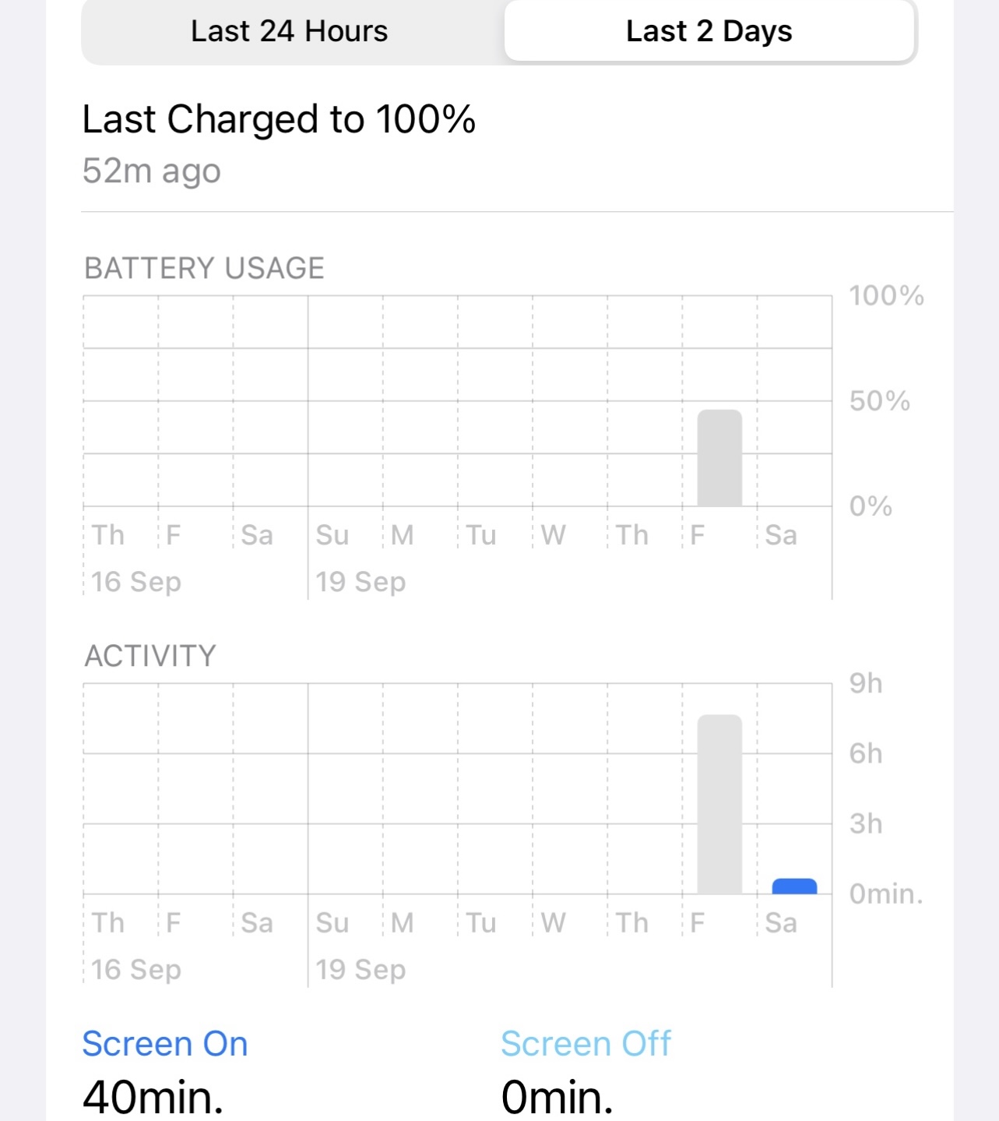This screenshot has height=1121, width=999.
Task: Tap the blue Saturday bar in Activity chart
Action: 794,887
